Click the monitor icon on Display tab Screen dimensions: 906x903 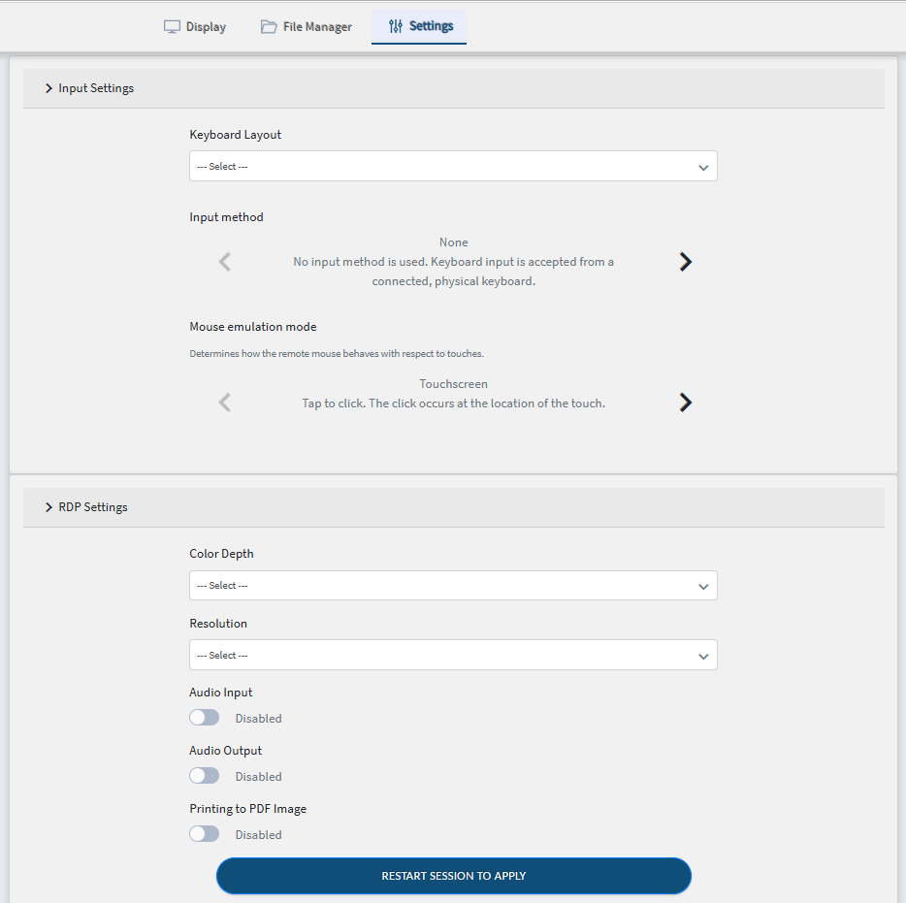pos(172,27)
